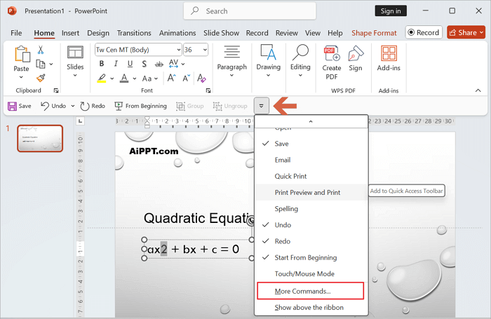Expand the font name combo box
Screen dimensions: 491x319
[x=177, y=50]
